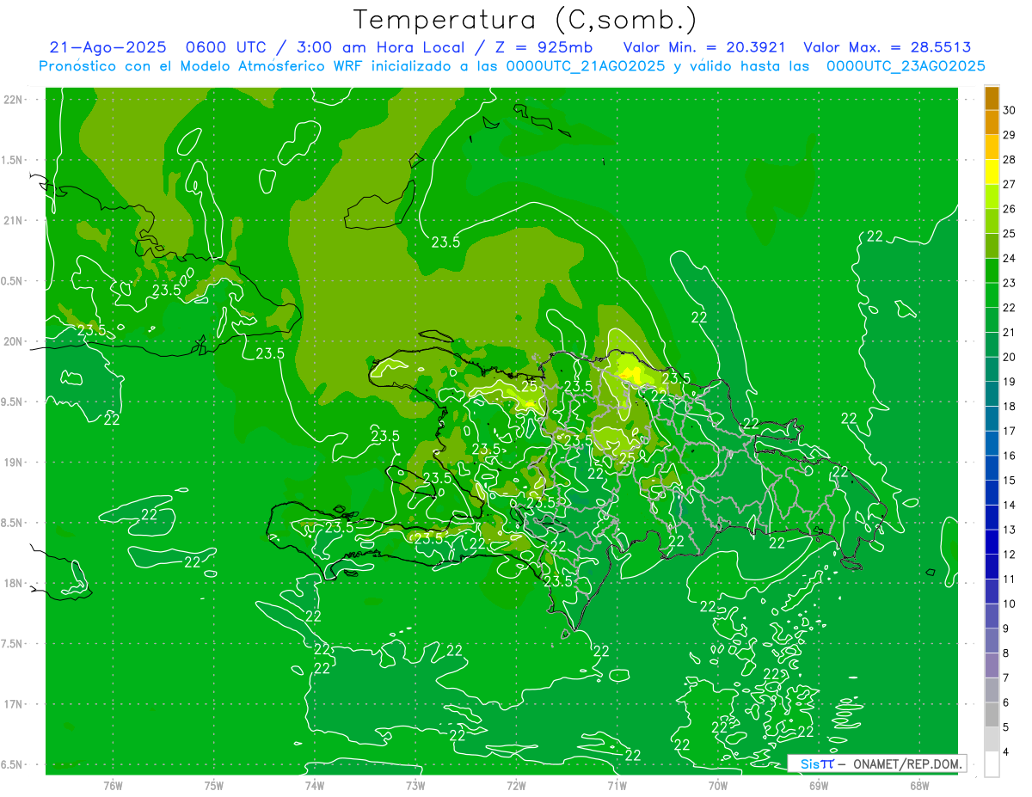Click the color scale label "4"

1006,751
